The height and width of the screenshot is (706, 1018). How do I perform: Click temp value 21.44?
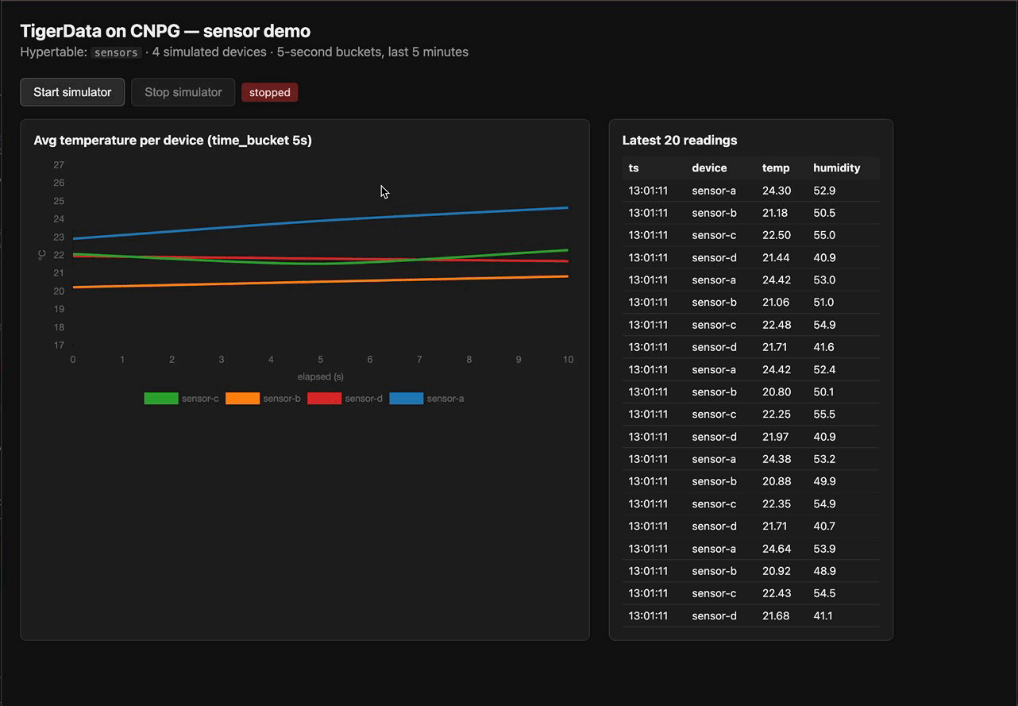(776, 257)
